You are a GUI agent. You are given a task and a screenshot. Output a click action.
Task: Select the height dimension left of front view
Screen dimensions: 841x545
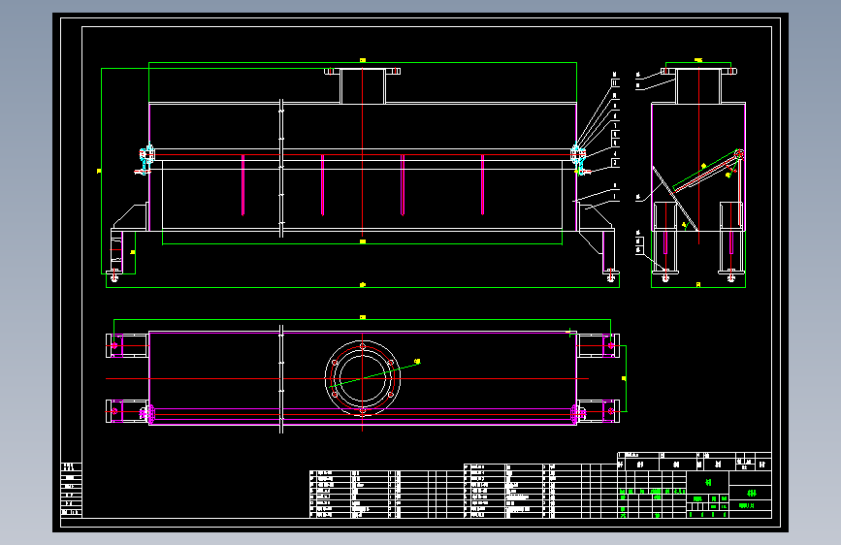(99, 171)
